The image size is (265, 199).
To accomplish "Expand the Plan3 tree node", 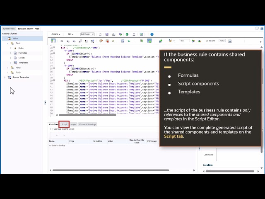I will pyautogui.click(x=7, y=73).
